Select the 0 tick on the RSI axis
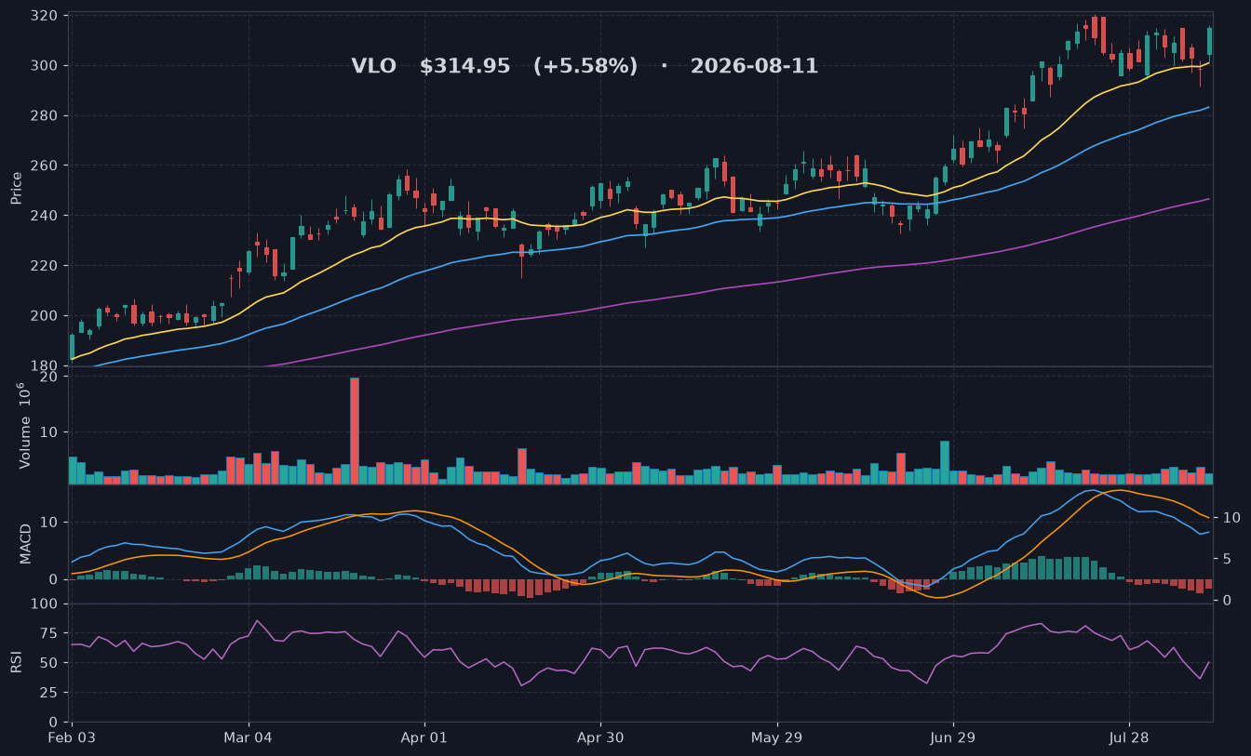The image size is (1251, 756). coord(55,722)
